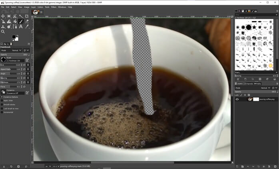Select the Smudge tool
Image resolution: width=279 pixels, height=169 pixels.
(x=9, y=27)
